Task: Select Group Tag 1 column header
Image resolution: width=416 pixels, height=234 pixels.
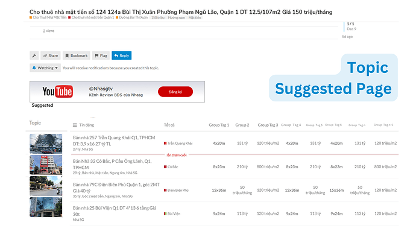Action: click(219, 125)
